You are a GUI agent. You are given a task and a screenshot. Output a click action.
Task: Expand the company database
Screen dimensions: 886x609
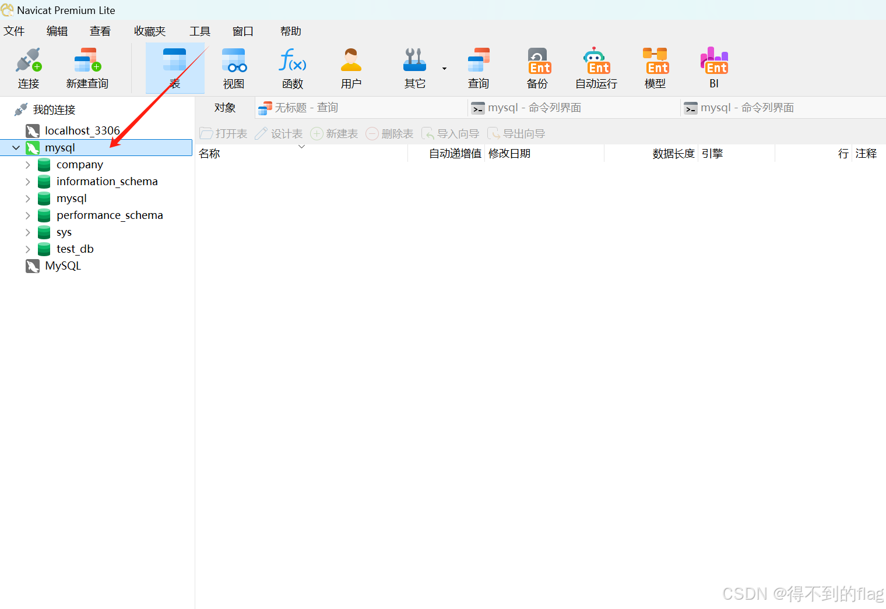pos(27,165)
